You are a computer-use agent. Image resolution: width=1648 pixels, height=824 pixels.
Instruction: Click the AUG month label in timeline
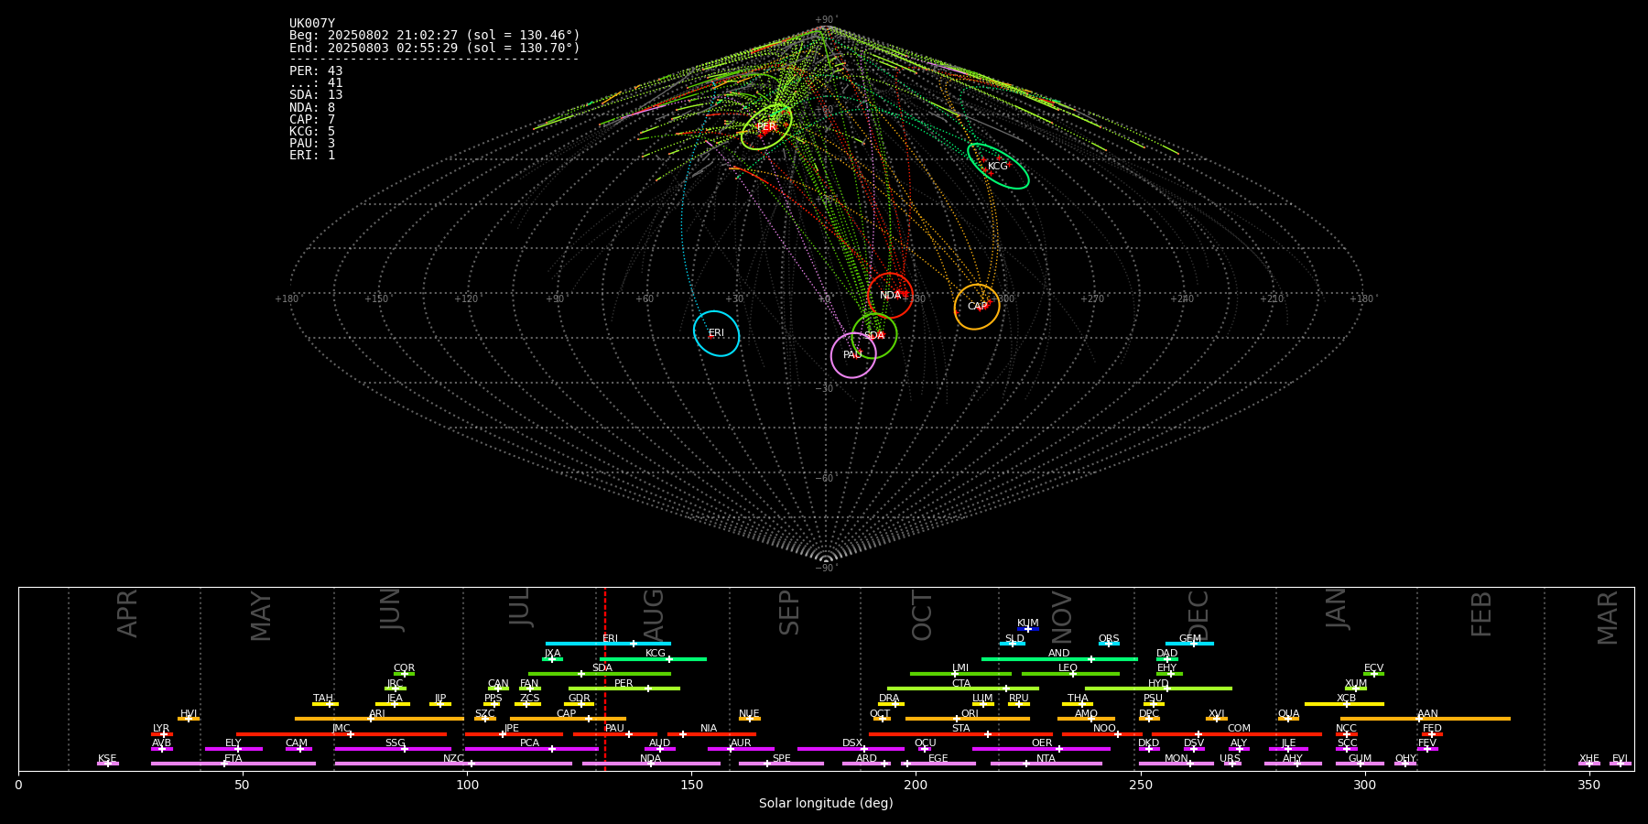[654, 614]
